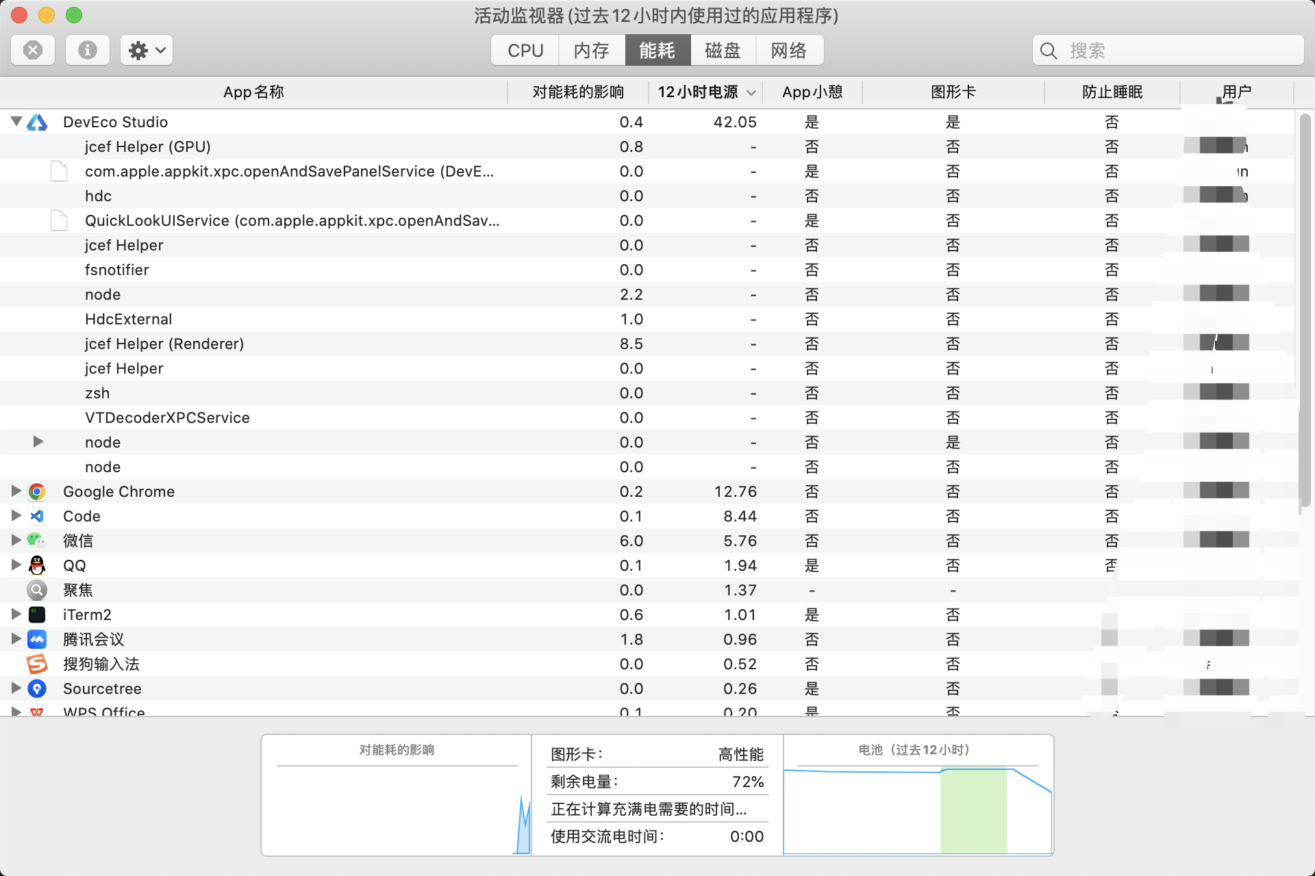Click the vertical scrollbar of process list
The width and height of the screenshot is (1315, 876).
click(1305, 311)
